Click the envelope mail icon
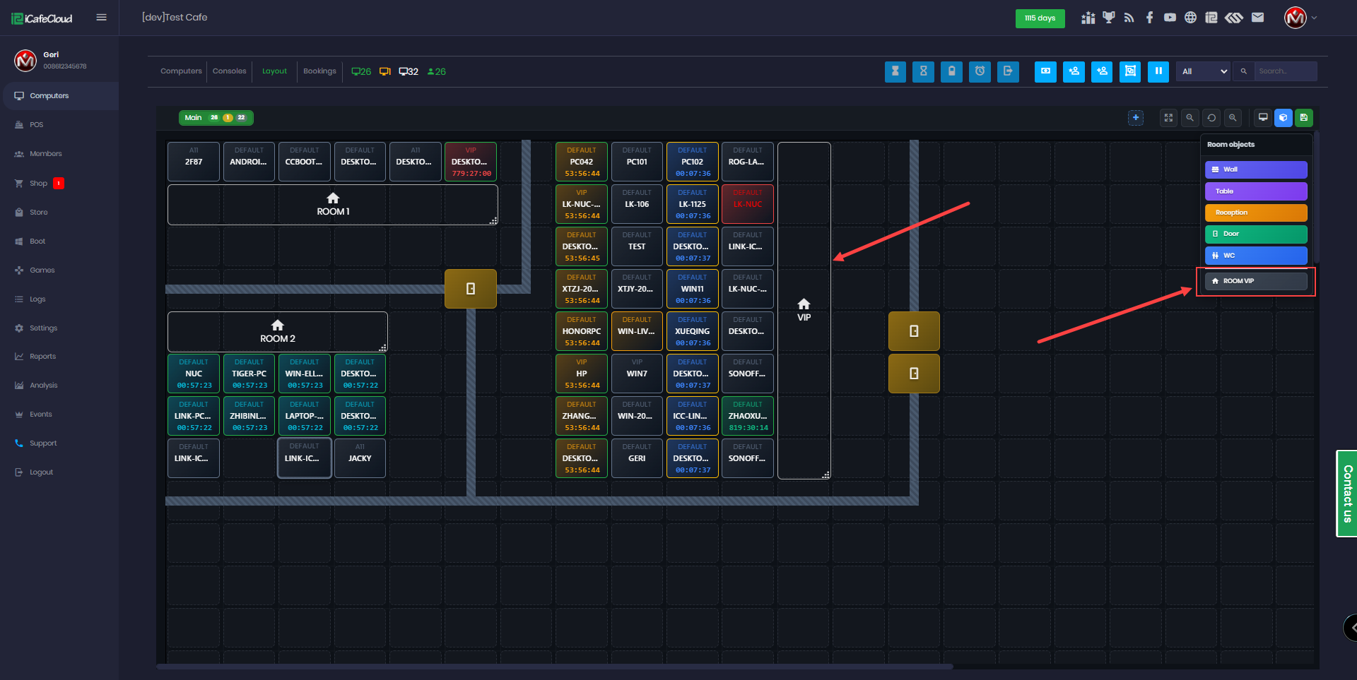 (x=1257, y=18)
